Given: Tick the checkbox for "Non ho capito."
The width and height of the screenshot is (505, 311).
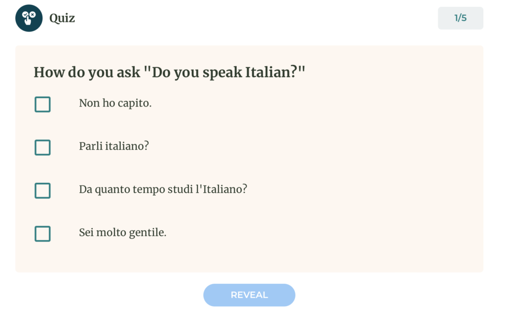Looking at the screenshot, I should [x=42, y=104].
